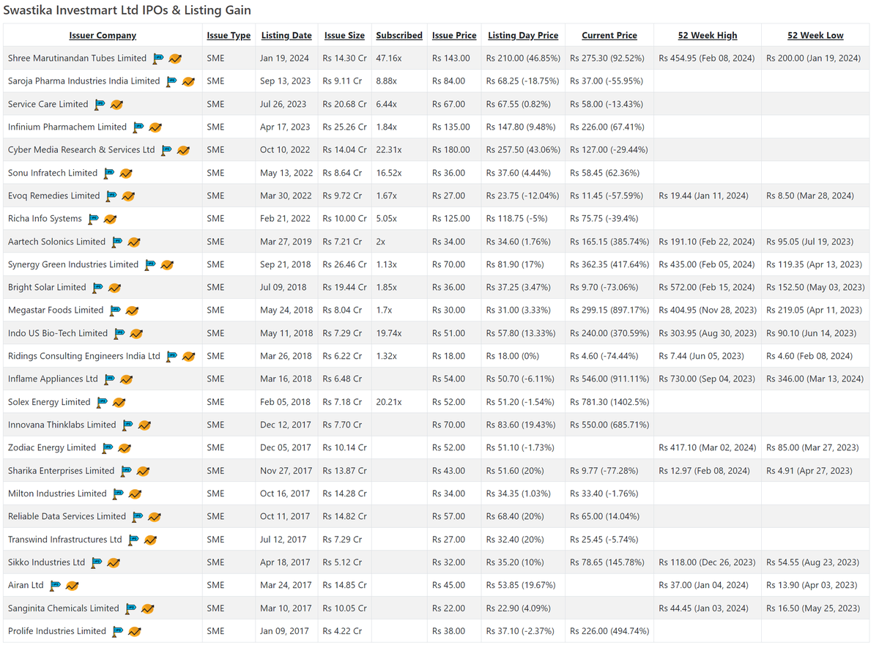The height and width of the screenshot is (648, 879).
Task: Open the Sonu Infratech Limited company name
Action: (53, 173)
